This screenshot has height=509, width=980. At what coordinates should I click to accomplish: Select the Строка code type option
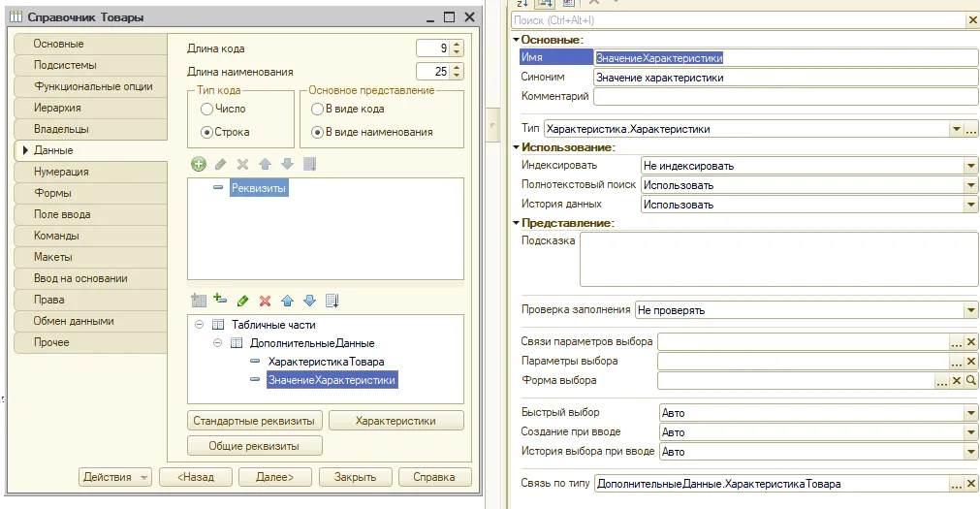tap(206, 132)
